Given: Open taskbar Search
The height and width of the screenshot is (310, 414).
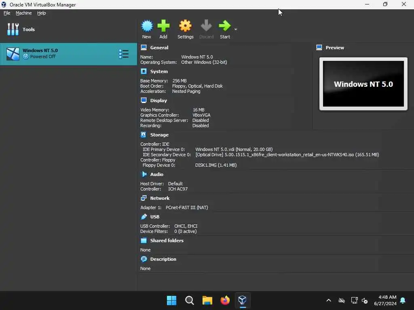Looking at the screenshot, I should pyautogui.click(x=189, y=300).
